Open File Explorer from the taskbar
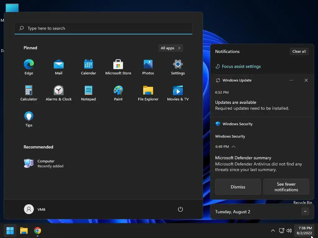This screenshot has width=318, height=238. click(x=24, y=231)
